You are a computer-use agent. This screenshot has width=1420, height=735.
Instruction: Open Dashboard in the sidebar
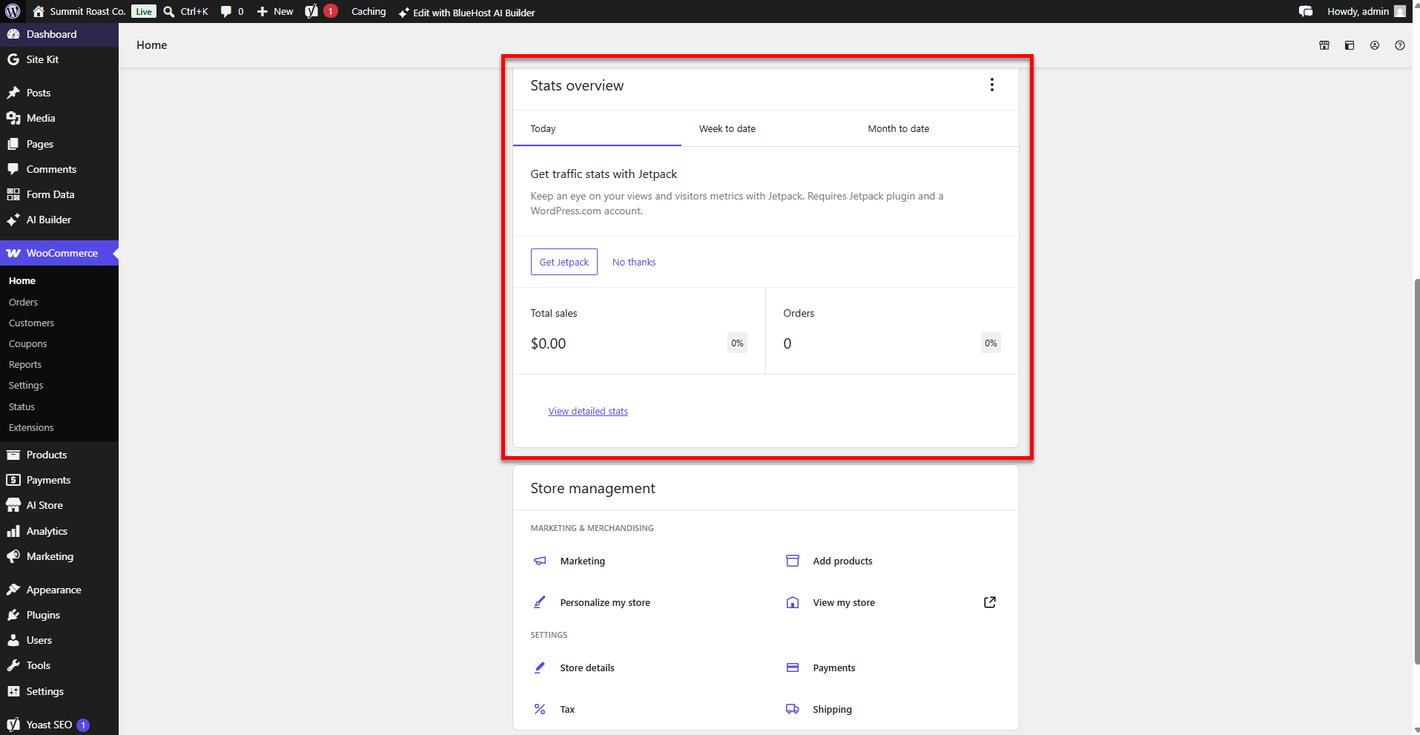point(59,34)
